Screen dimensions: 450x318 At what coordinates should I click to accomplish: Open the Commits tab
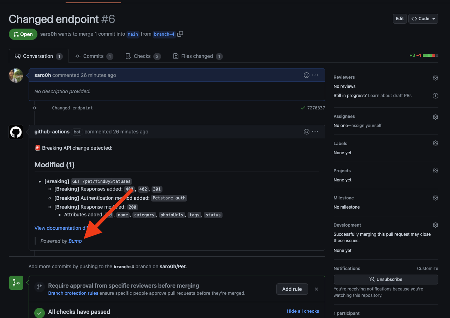tap(94, 56)
